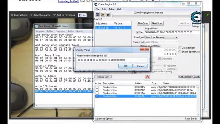This screenshot has width=220, height=124.
Task: Click the floppy disk save icon
Action: click(108, 14)
